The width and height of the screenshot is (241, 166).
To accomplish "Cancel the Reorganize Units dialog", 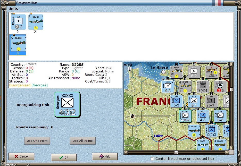I will 21,156.
